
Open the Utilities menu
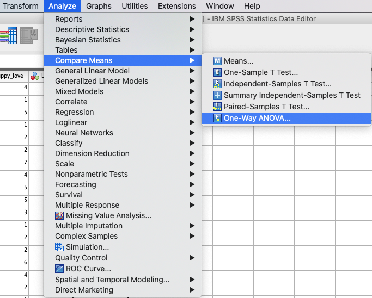135,6
